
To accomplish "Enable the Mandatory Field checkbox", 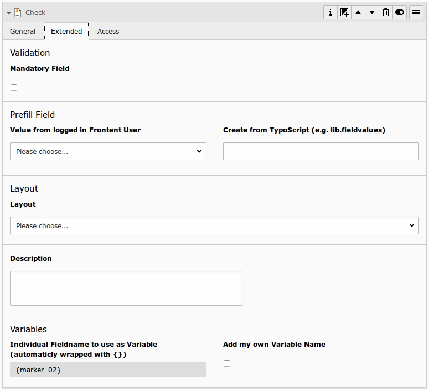I will (x=14, y=88).
